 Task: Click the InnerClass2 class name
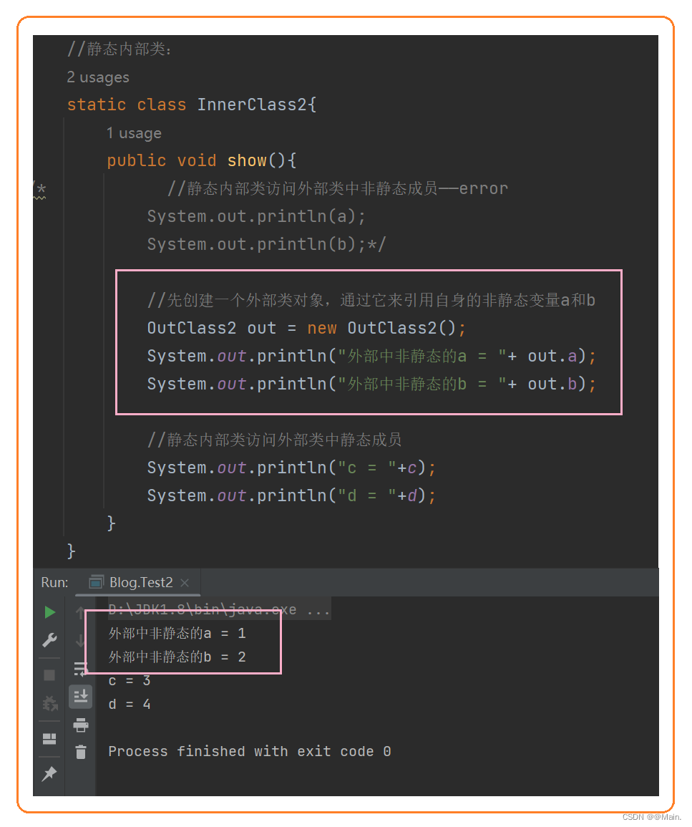[x=251, y=105]
